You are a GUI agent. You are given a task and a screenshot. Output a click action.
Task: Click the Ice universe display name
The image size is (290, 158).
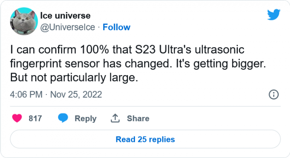coord(65,16)
